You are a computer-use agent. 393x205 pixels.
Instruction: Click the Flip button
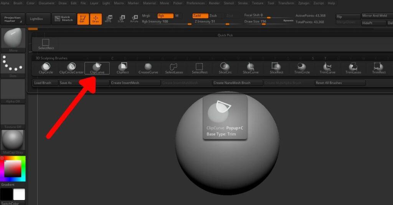click(x=348, y=17)
